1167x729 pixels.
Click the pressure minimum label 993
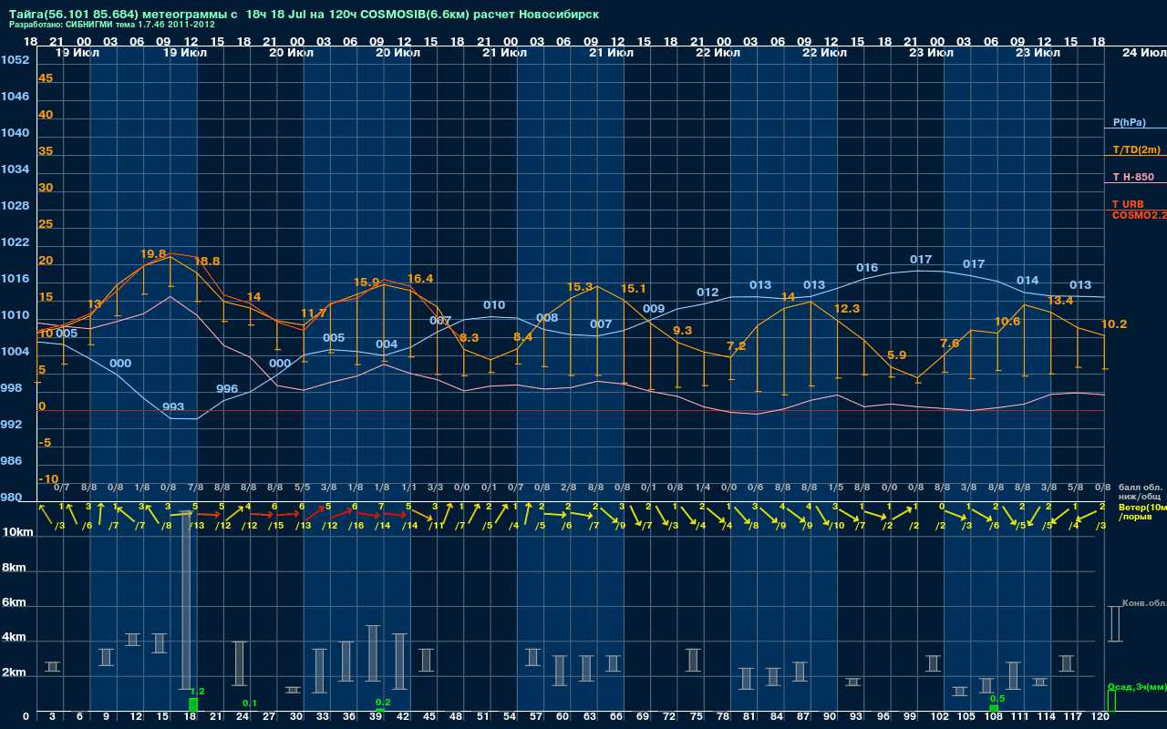(x=173, y=407)
